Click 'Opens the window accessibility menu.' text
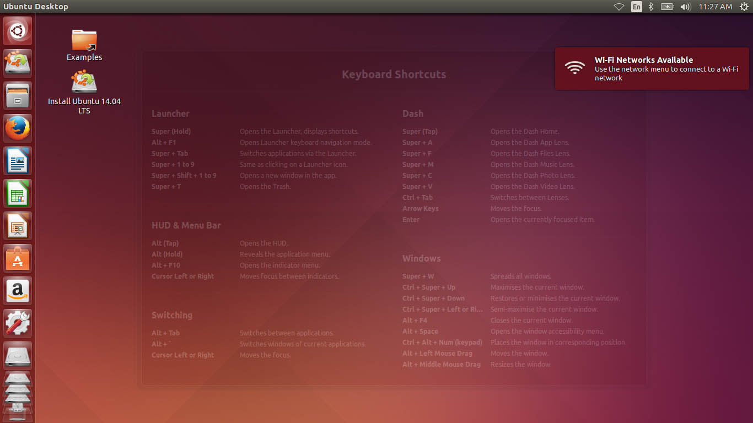 coord(547,332)
